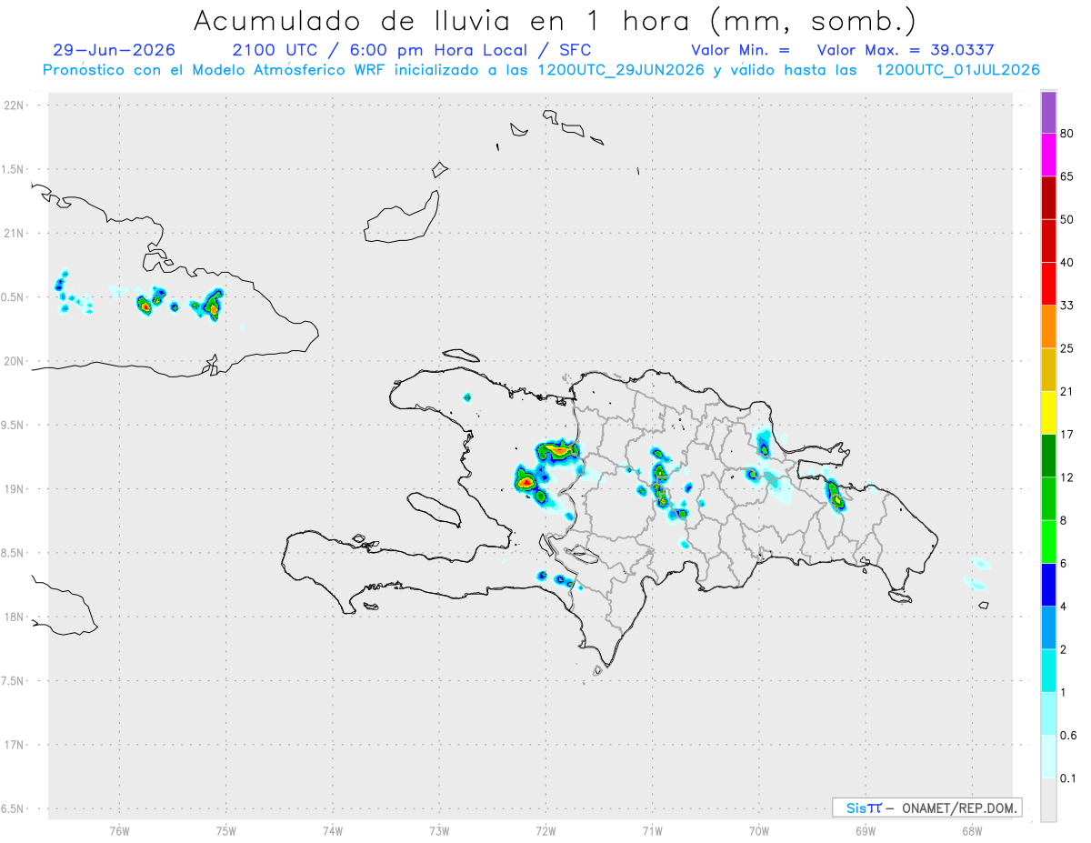Click the '68W' longitude axis label
Viewport: 1091px width, 843px height.
[x=972, y=831]
